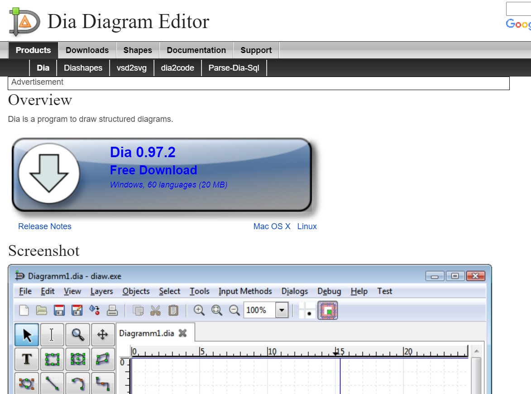Click the Zoom In toolbar icon
The width and height of the screenshot is (531, 394).
[199, 310]
